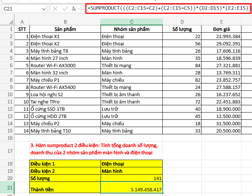The width and height of the screenshot is (252, 196).
Task: Click the 'Nhóm sản phẩm' header cell
Action: pos(131,29)
